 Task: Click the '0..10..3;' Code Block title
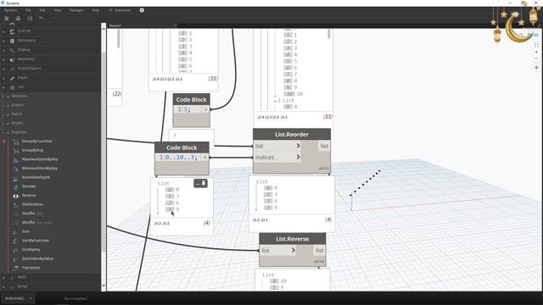tap(182, 147)
